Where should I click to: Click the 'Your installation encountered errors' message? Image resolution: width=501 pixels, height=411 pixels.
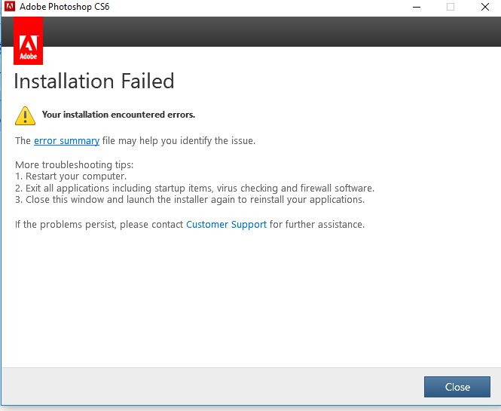(x=118, y=115)
